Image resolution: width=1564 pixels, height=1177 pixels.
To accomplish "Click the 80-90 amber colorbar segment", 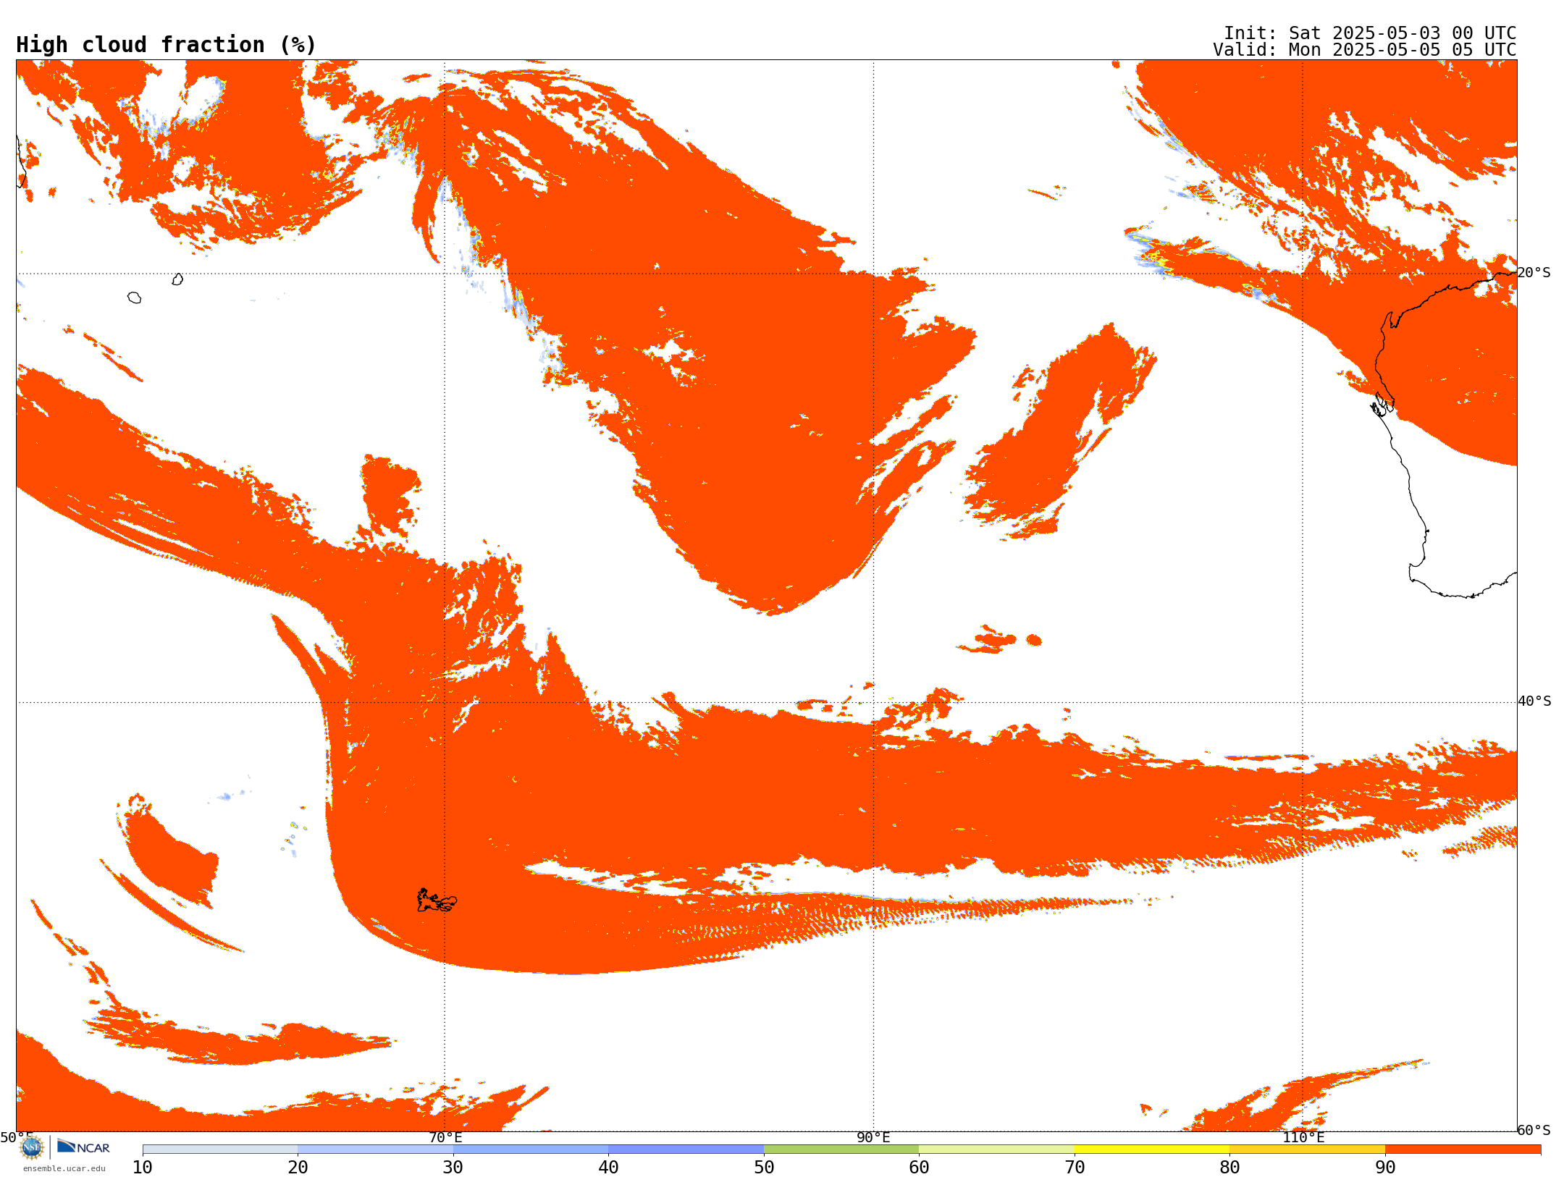I will pos(1307,1149).
